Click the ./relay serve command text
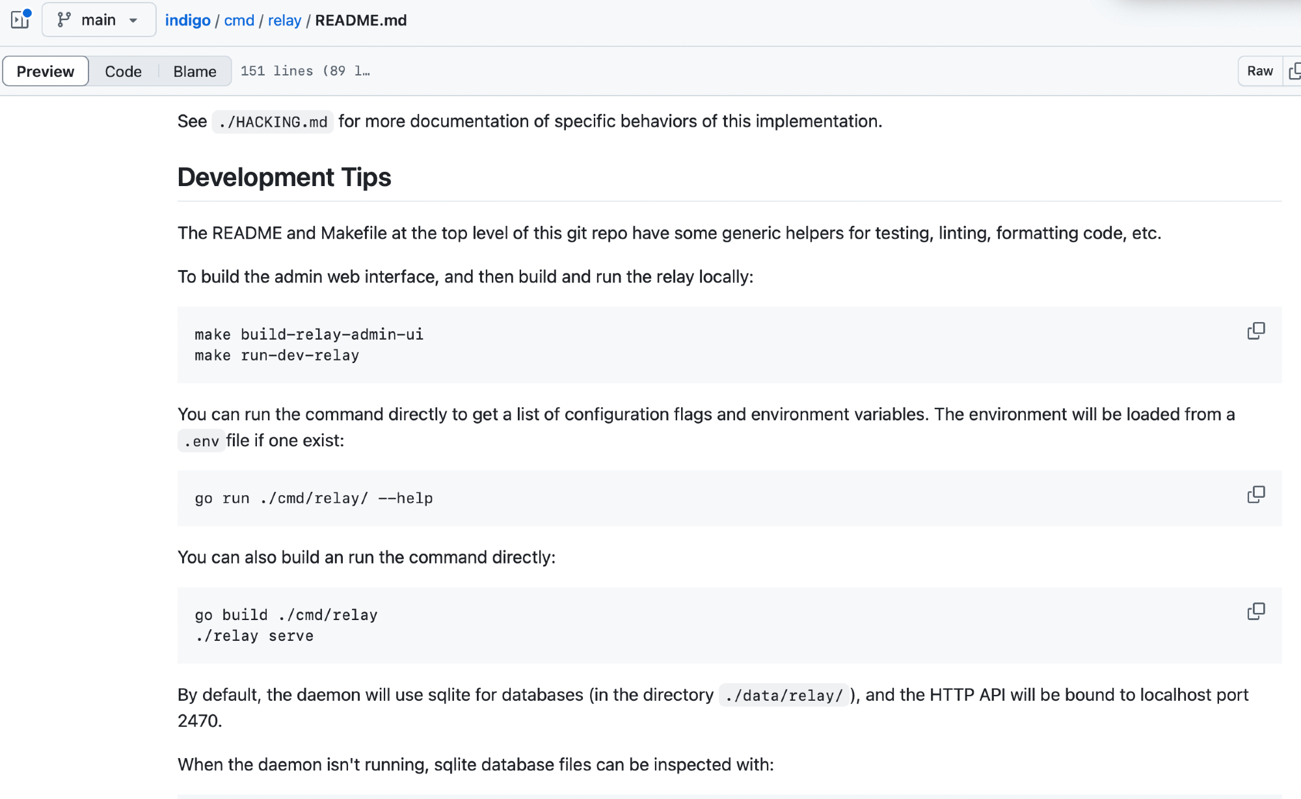The image size is (1301, 799). coord(254,636)
